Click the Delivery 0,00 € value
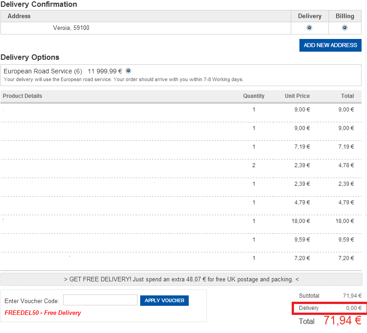 [354, 308]
